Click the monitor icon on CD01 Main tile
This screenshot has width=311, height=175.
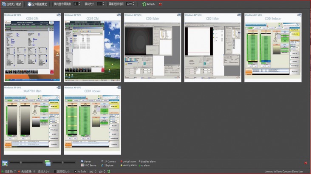point(239,15)
